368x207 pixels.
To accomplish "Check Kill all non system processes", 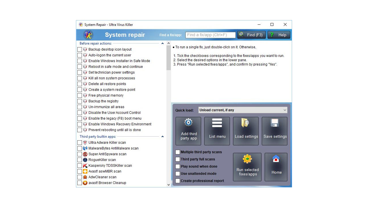I will [80, 78].
